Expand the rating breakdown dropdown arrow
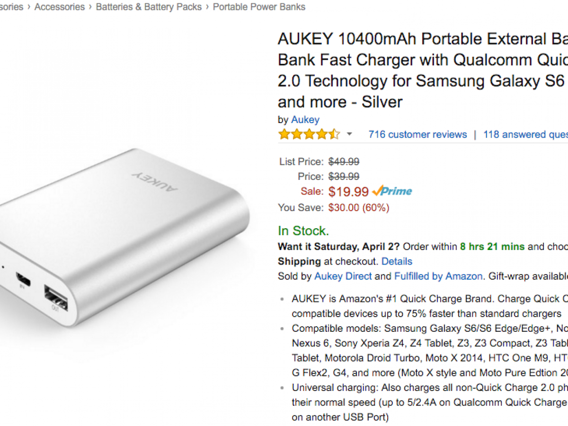The width and height of the screenshot is (568, 426). (349, 134)
